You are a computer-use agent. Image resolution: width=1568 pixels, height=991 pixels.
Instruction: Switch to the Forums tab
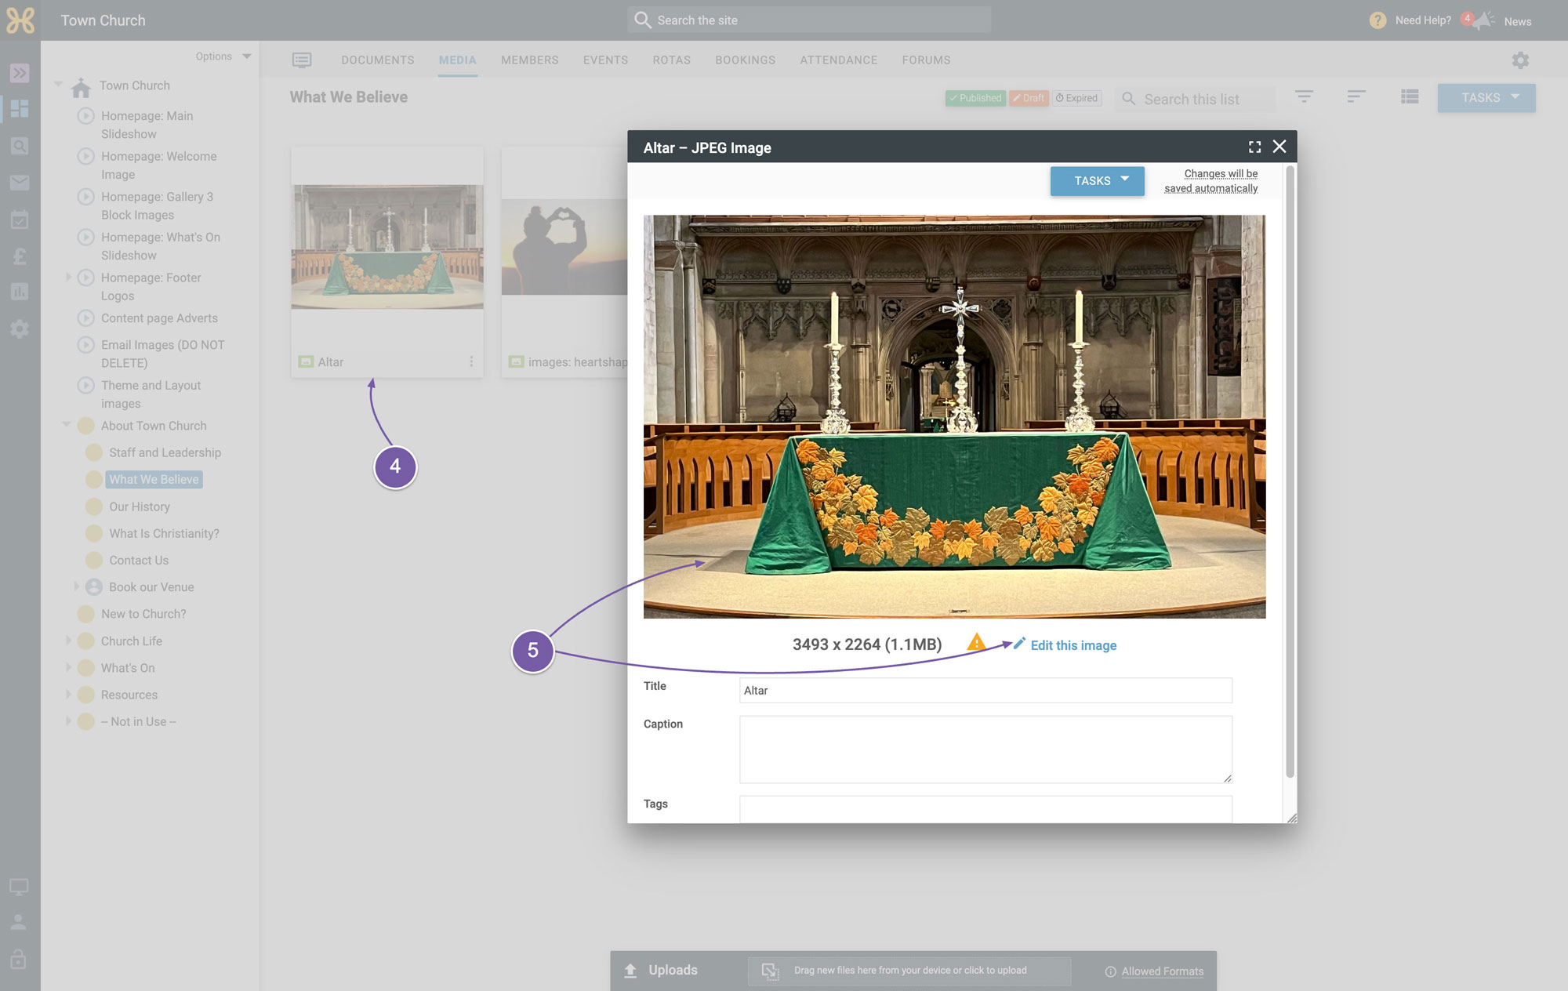pos(926,60)
